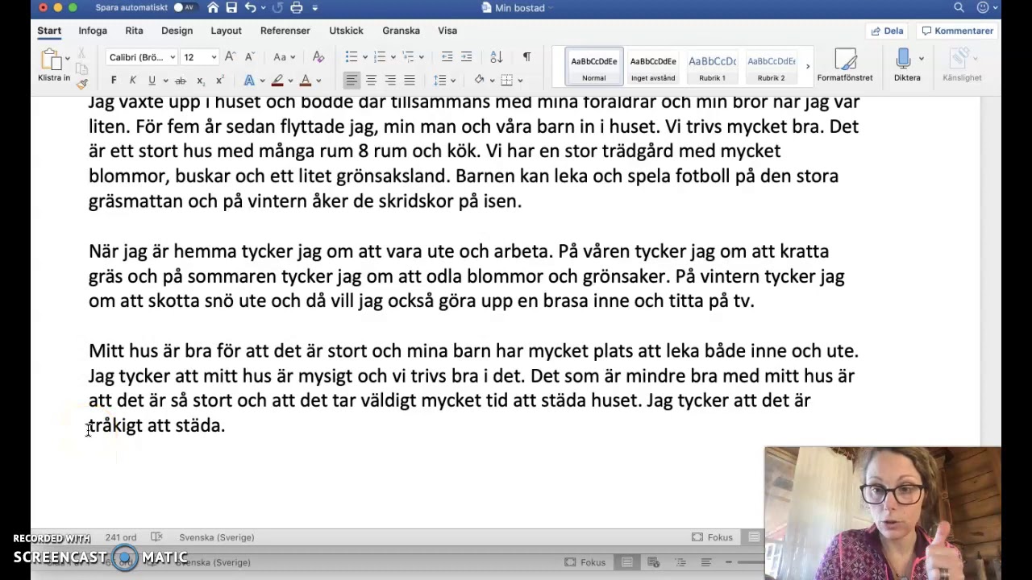Switch to web layout view in status bar
This screenshot has width=1032, height=580.
[x=654, y=562]
